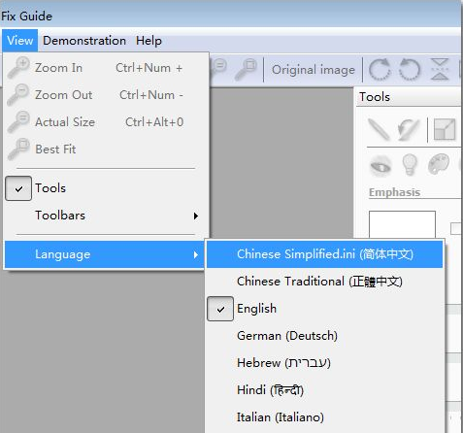Open the Demonstration menu

(84, 41)
